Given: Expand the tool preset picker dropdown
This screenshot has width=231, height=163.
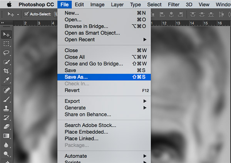Looking at the screenshot, I should pos(18,14).
